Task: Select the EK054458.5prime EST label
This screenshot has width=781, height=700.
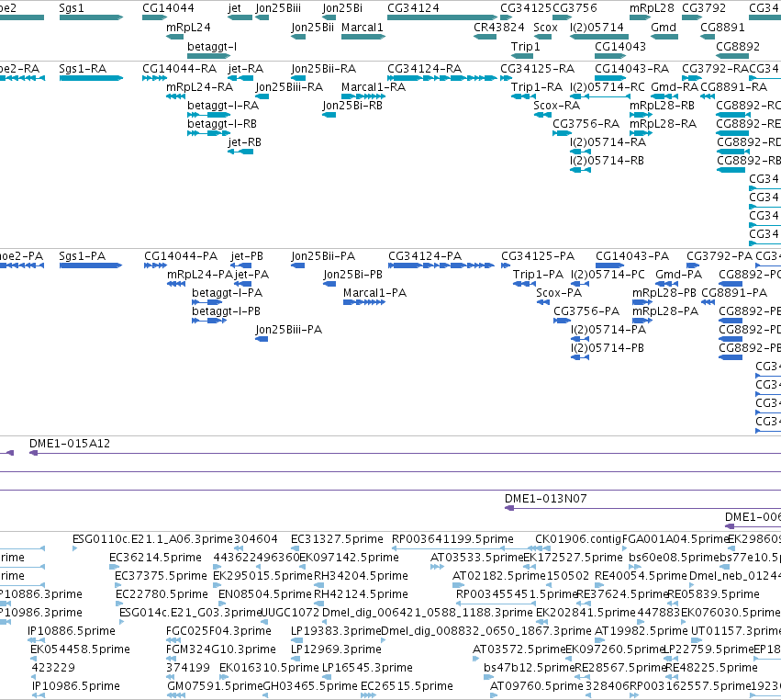Action: tap(80, 649)
